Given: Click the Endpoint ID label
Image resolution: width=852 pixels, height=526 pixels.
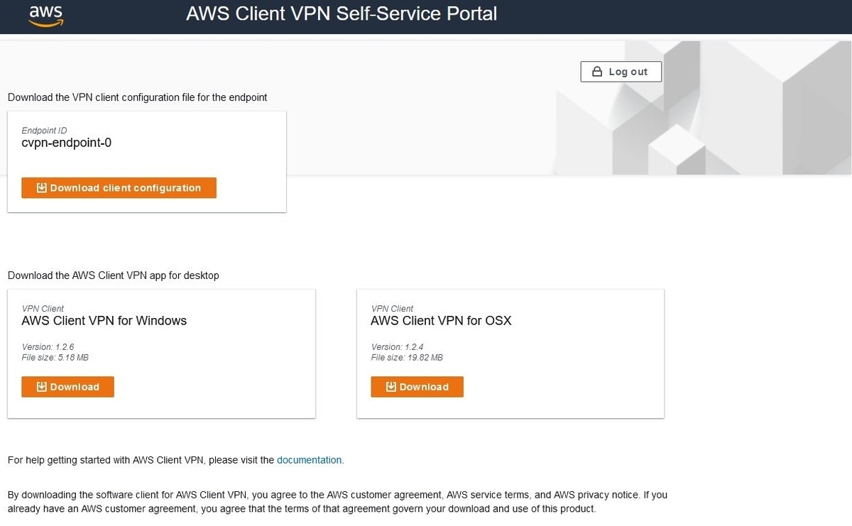Looking at the screenshot, I should click(44, 131).
